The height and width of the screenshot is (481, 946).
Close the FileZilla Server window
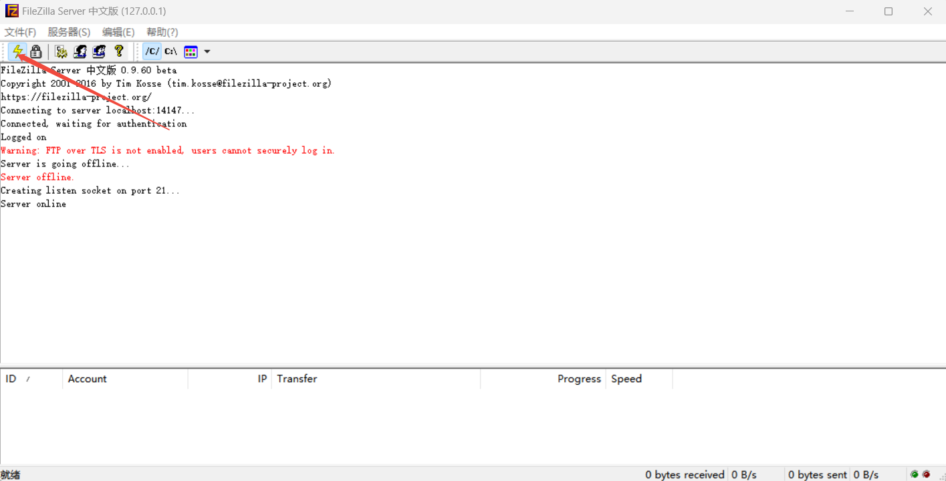pyautogui.click(x=927, y=11)
